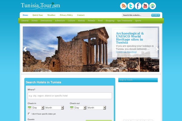Open the Destinations category

46,21
